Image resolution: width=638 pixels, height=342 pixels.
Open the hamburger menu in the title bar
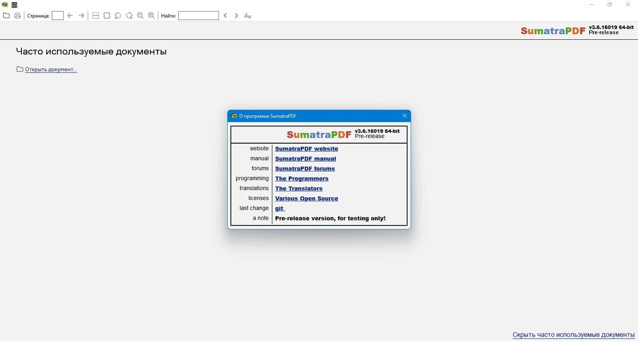pos(14,5)
